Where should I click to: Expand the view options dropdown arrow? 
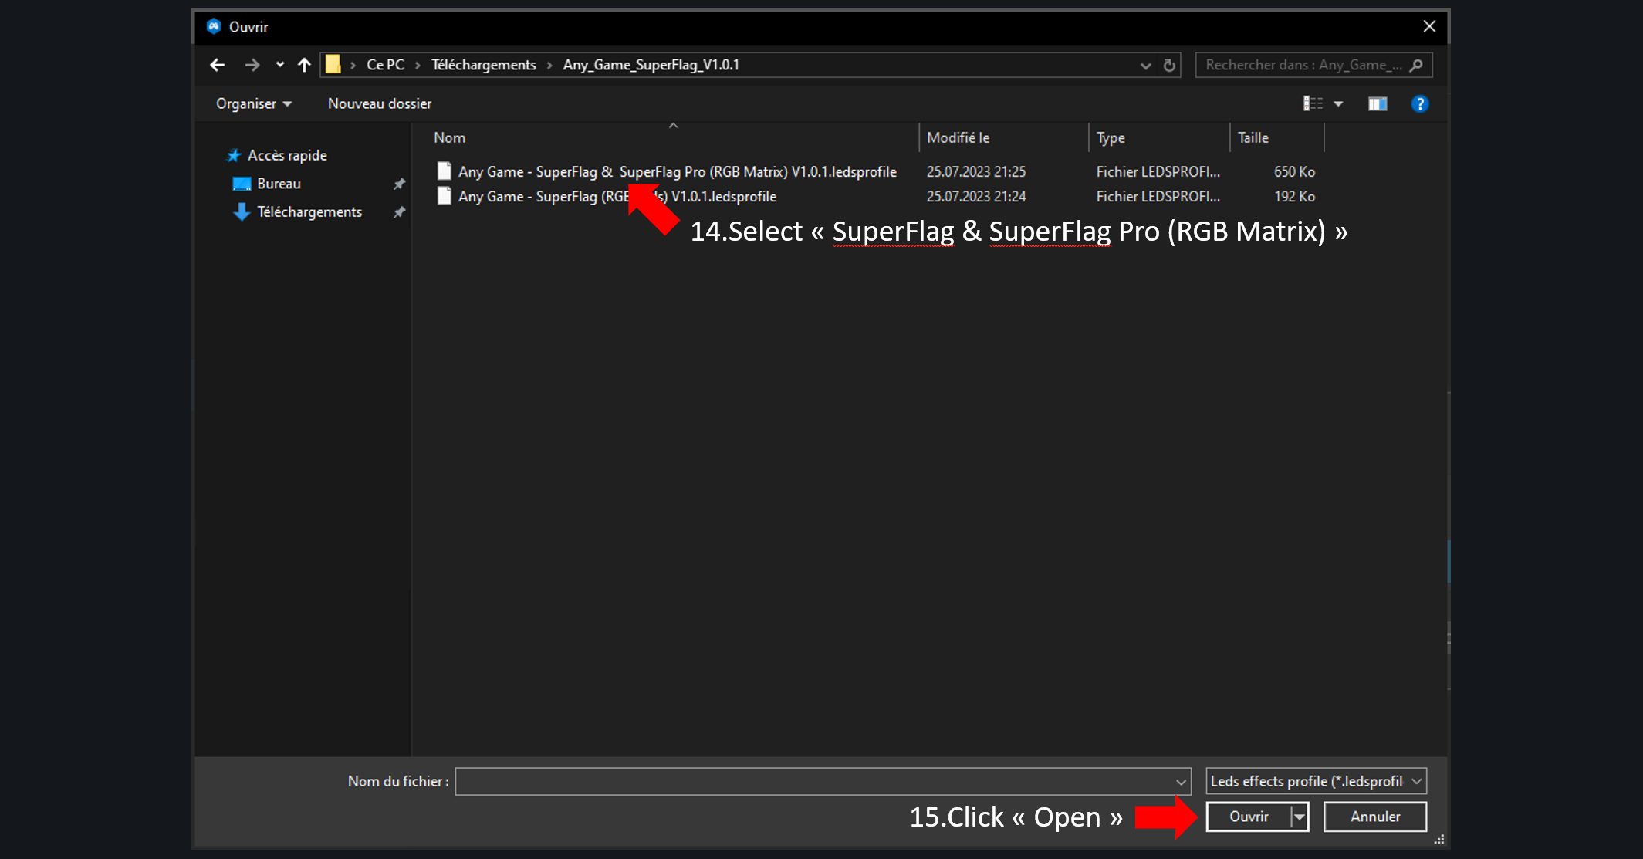(x=1339, y=103)
